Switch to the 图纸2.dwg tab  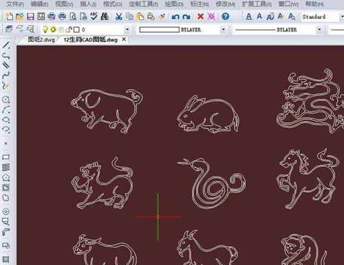tap(41, 40)
